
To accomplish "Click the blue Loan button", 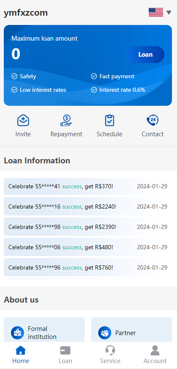I will click(145, 55).
